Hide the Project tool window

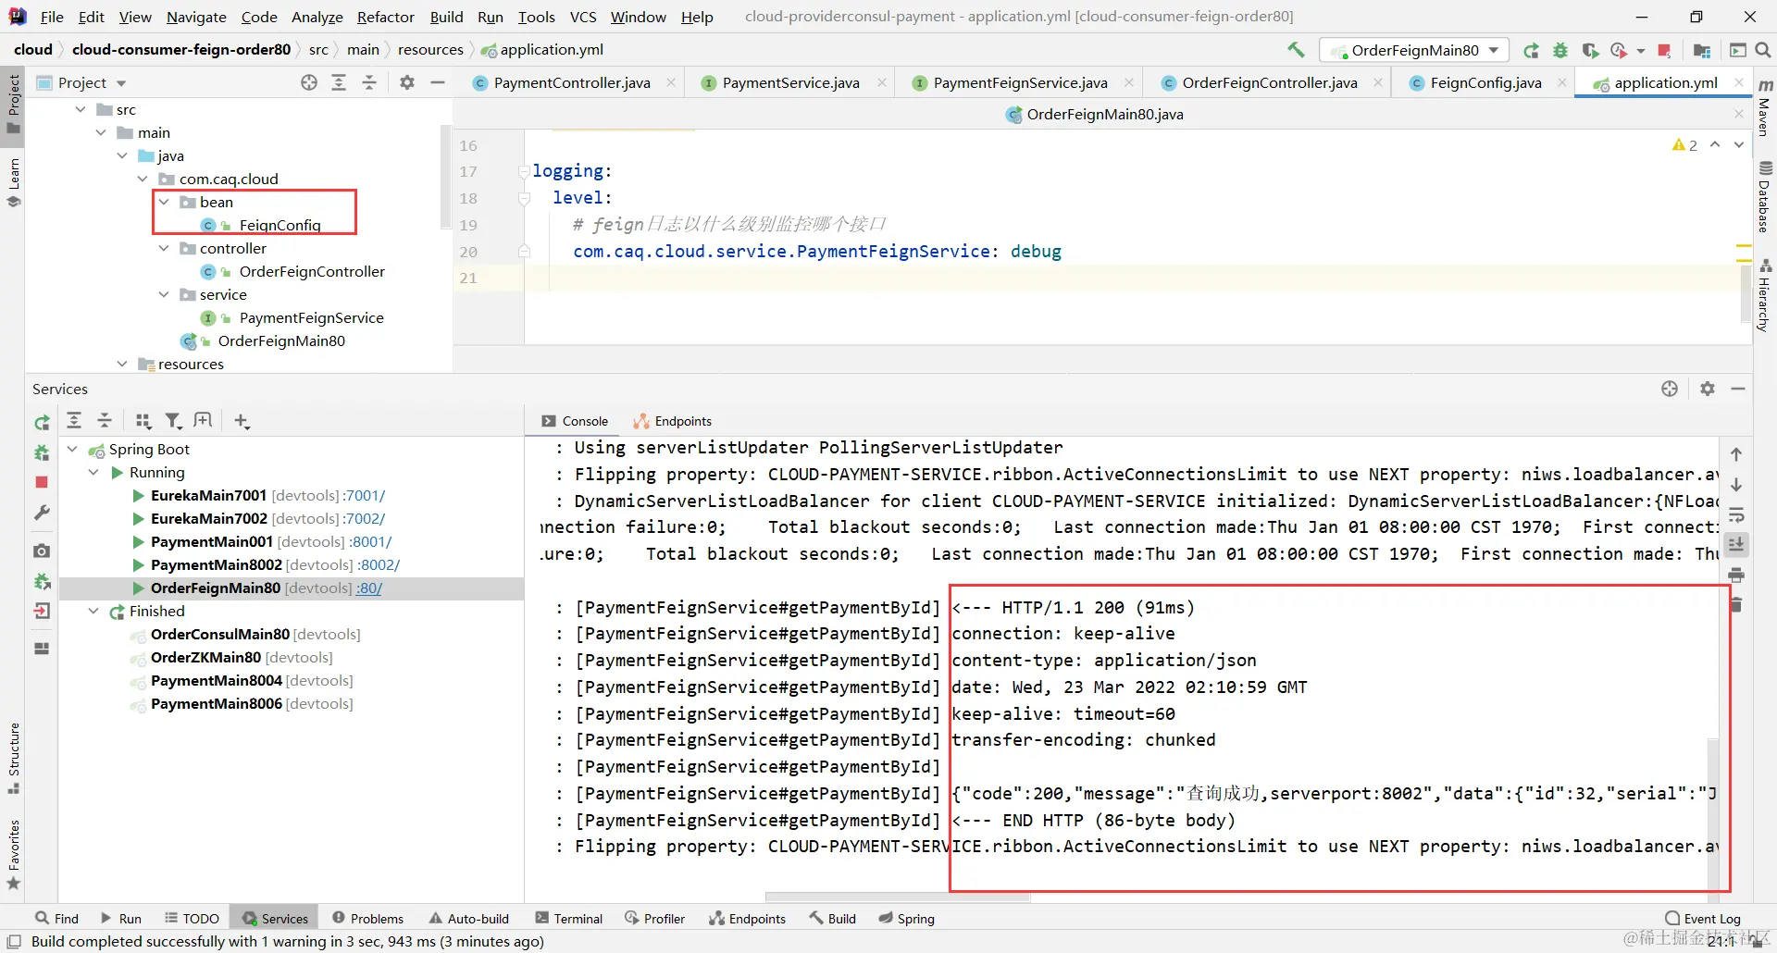438,82
